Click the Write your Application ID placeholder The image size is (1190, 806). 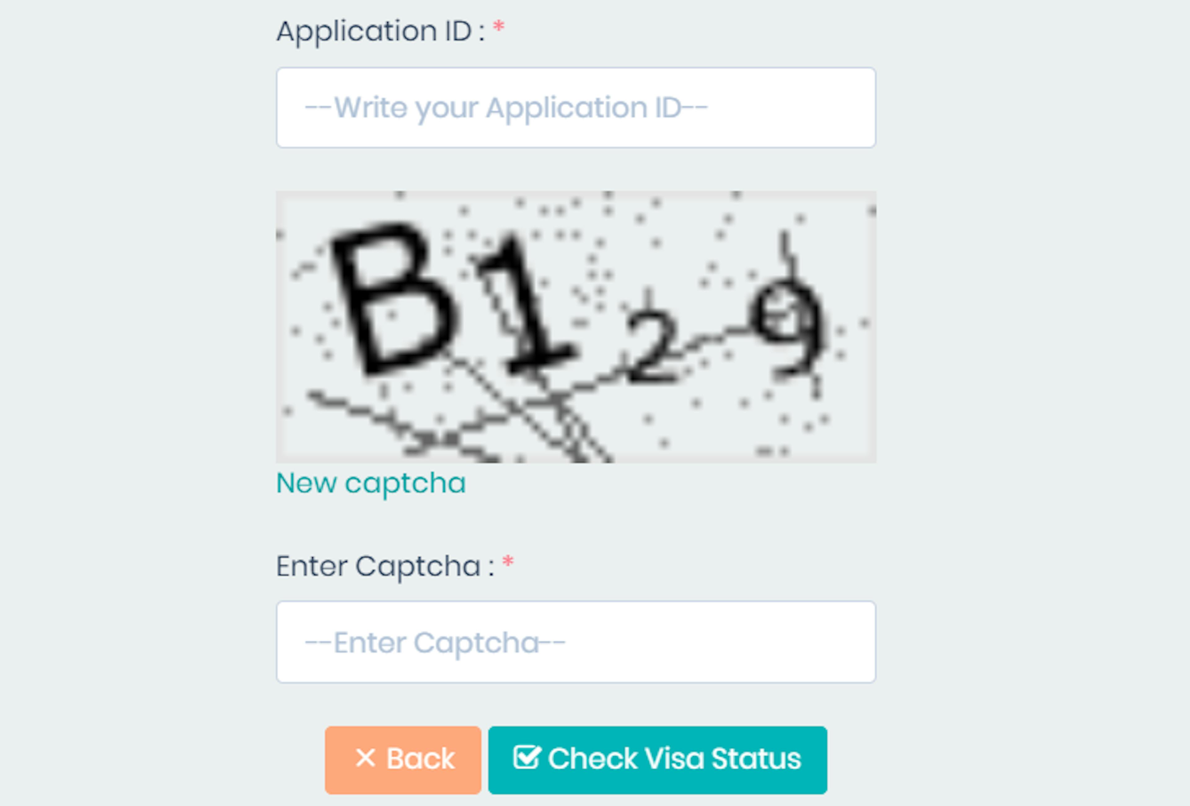click(506, 108)
